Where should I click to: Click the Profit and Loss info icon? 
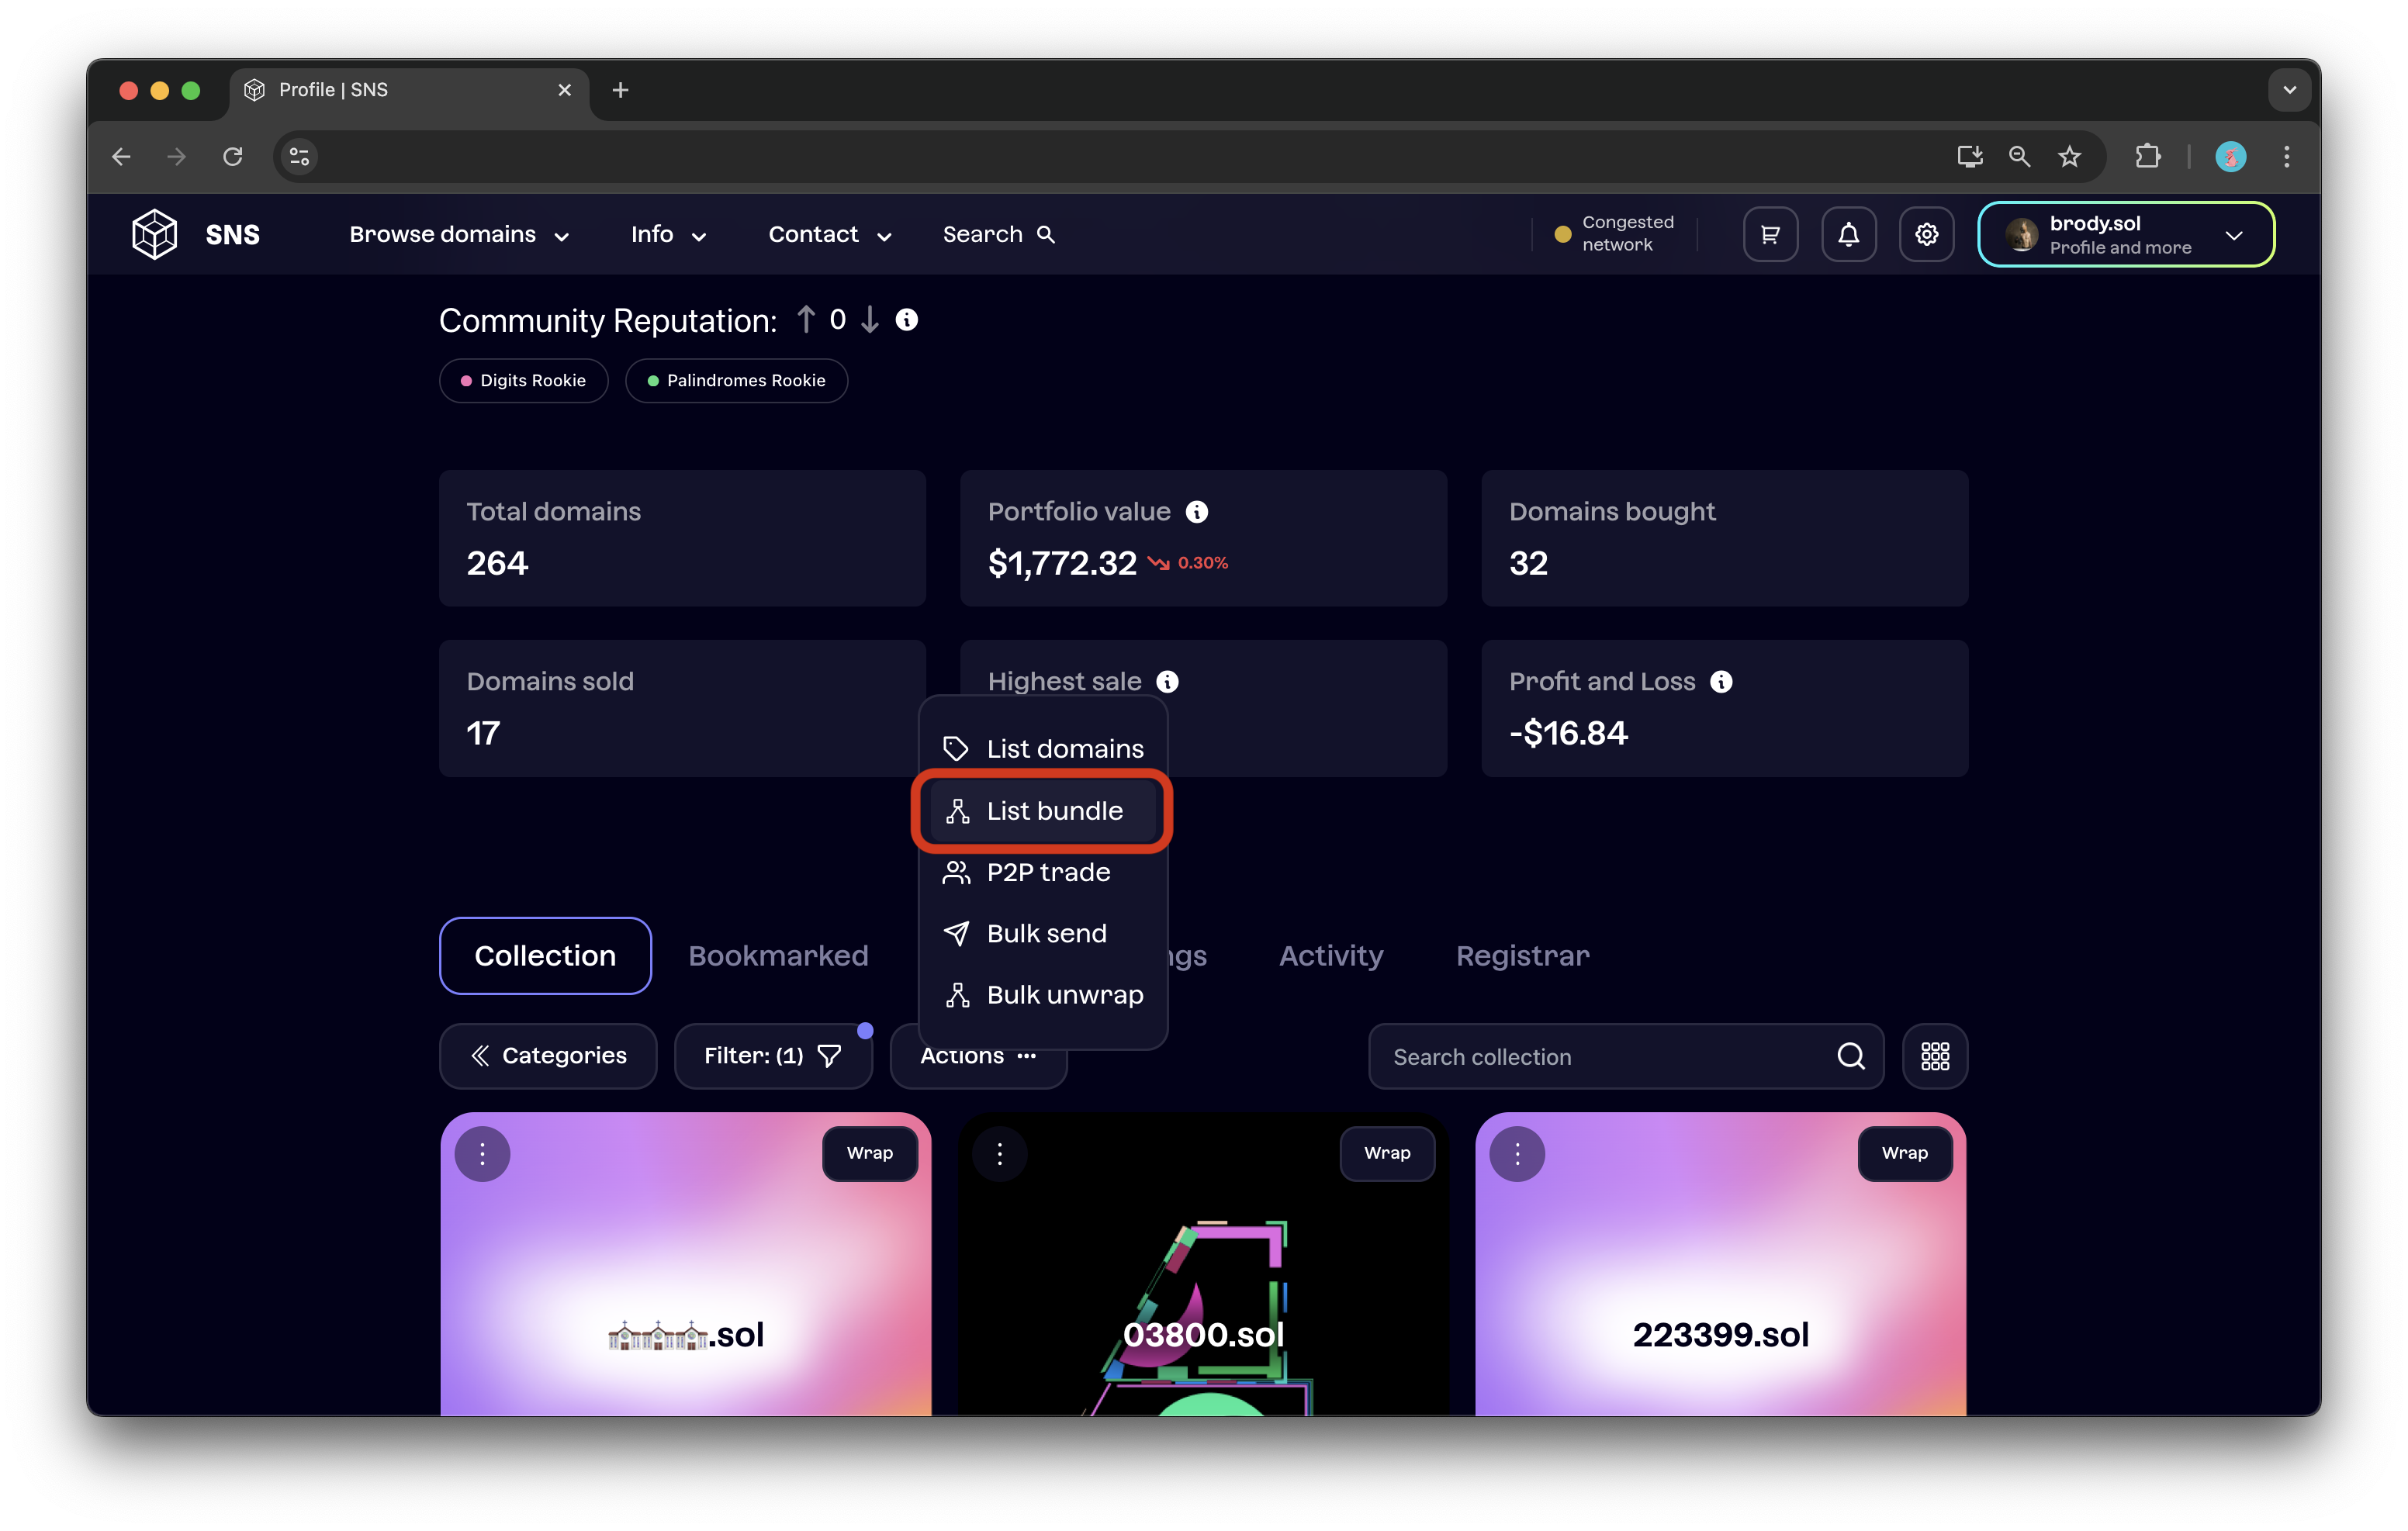click(x=1720, y=682)
